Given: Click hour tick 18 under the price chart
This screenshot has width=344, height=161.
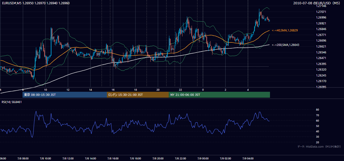Looking at the screenshot, I should pos(136,90).
